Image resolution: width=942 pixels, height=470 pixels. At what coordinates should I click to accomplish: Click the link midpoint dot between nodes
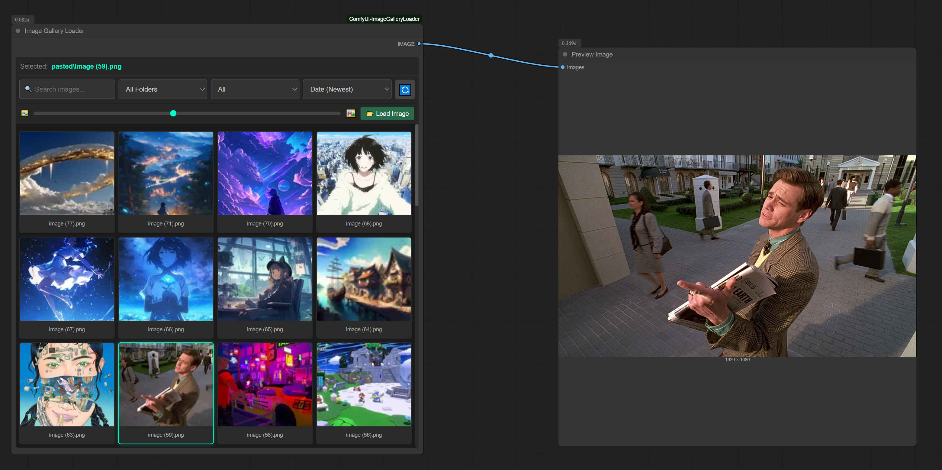[x=491, y=56]
